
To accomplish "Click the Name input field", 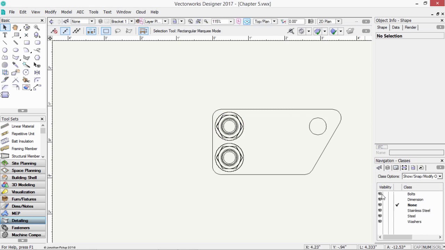I will coord(416,153).
